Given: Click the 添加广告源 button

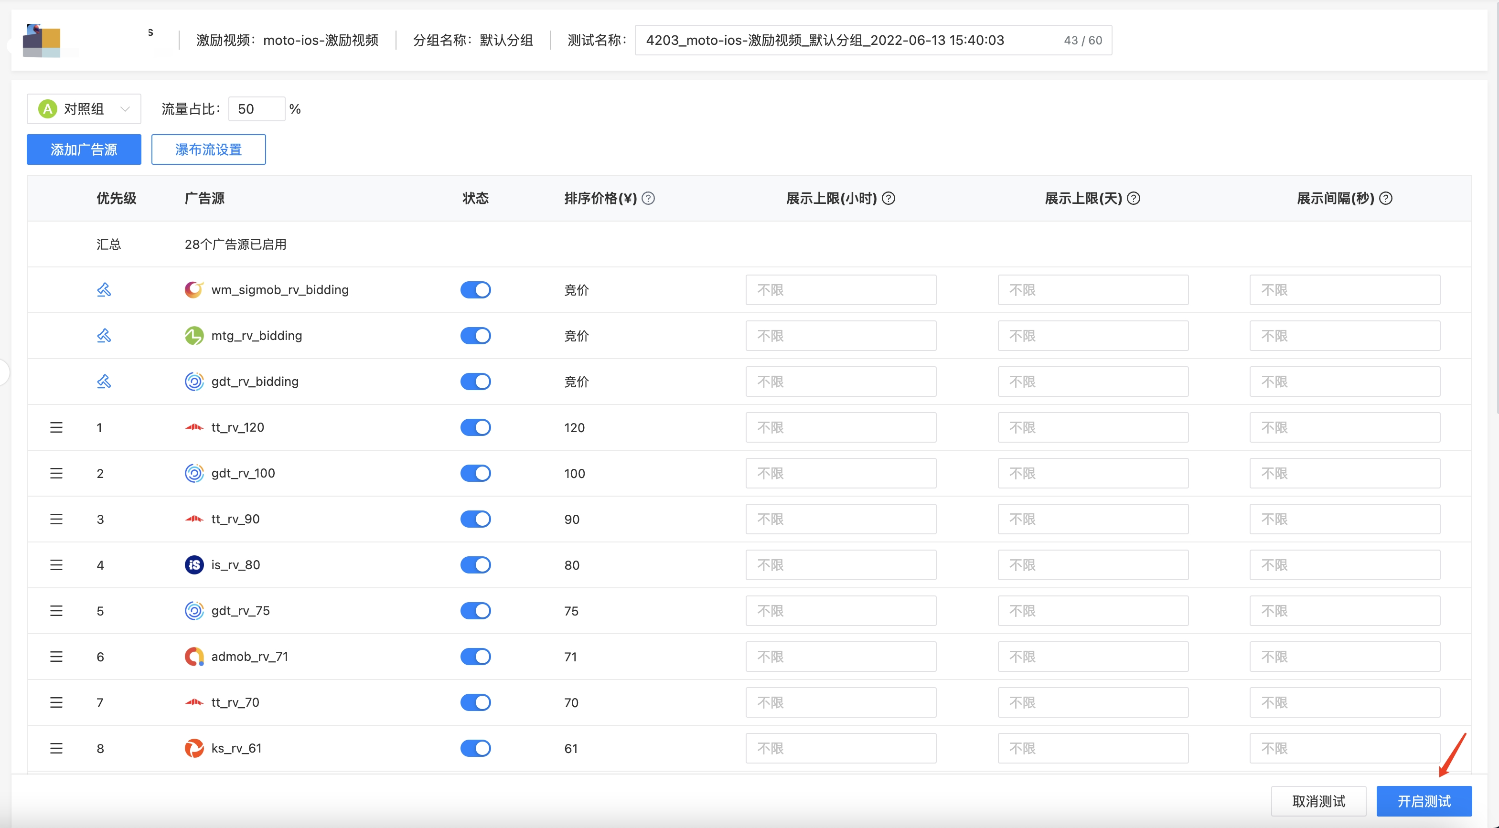Looking at the screenshot, I should (83, 149).
